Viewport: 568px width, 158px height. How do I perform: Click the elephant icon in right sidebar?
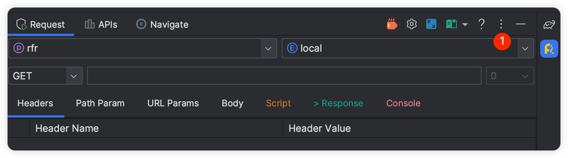(x=549, y=25)
